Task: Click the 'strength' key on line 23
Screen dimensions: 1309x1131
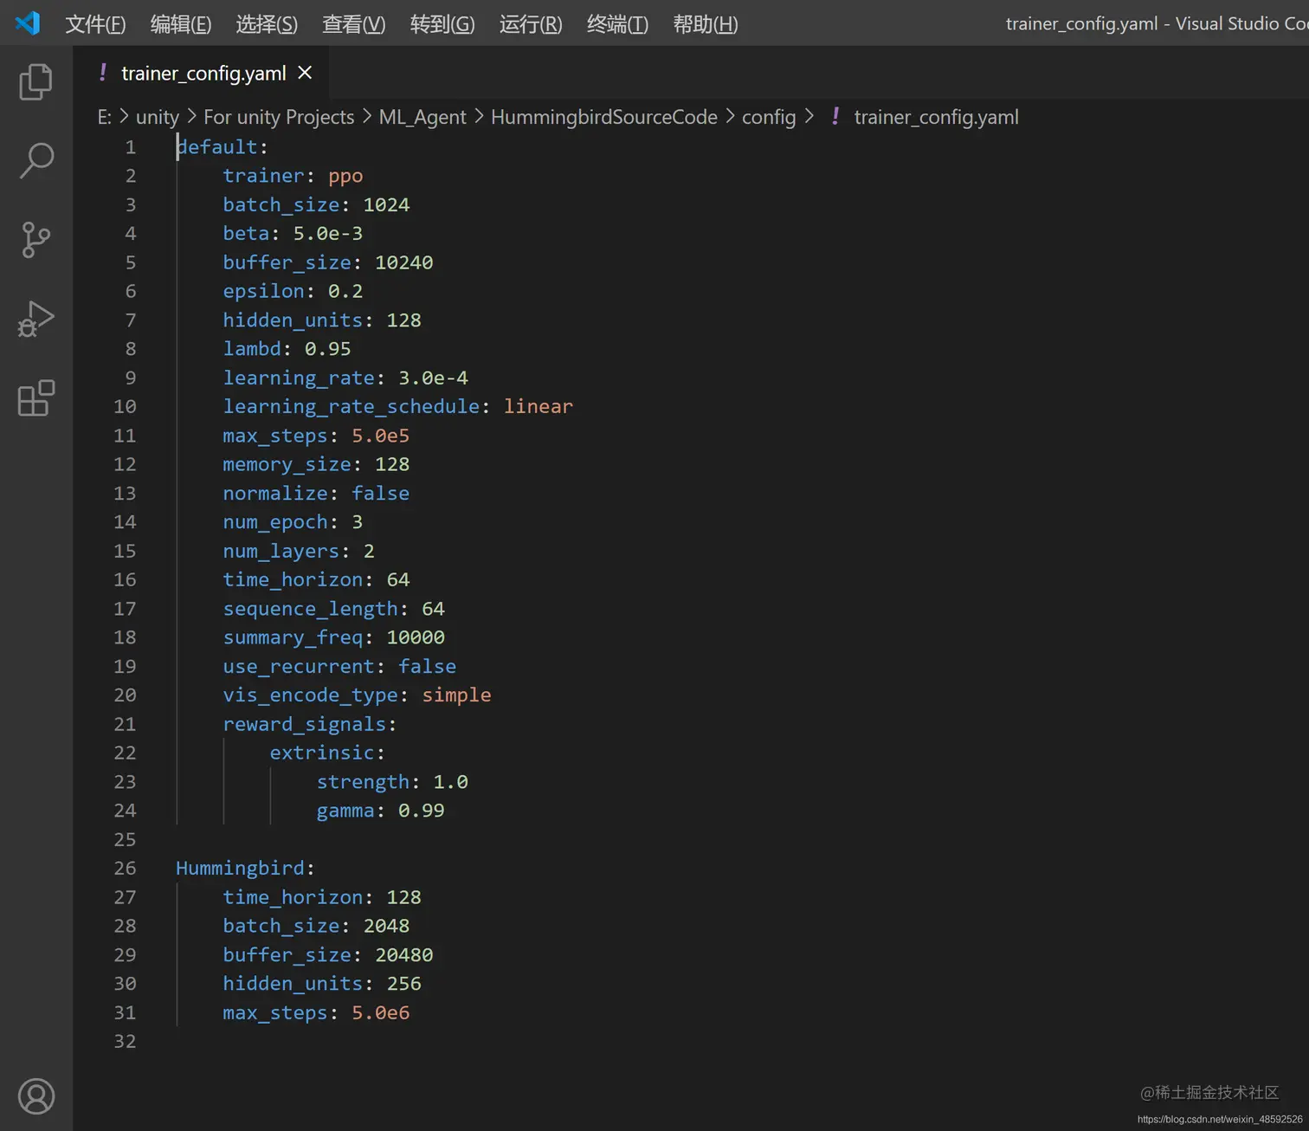Action: pyautogui.click(x=363, y=782)
